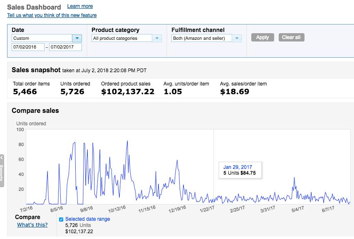Click the end date field 07/02/2017
The width and height of the screenshot is (354, 239).
tap(65, 47)
